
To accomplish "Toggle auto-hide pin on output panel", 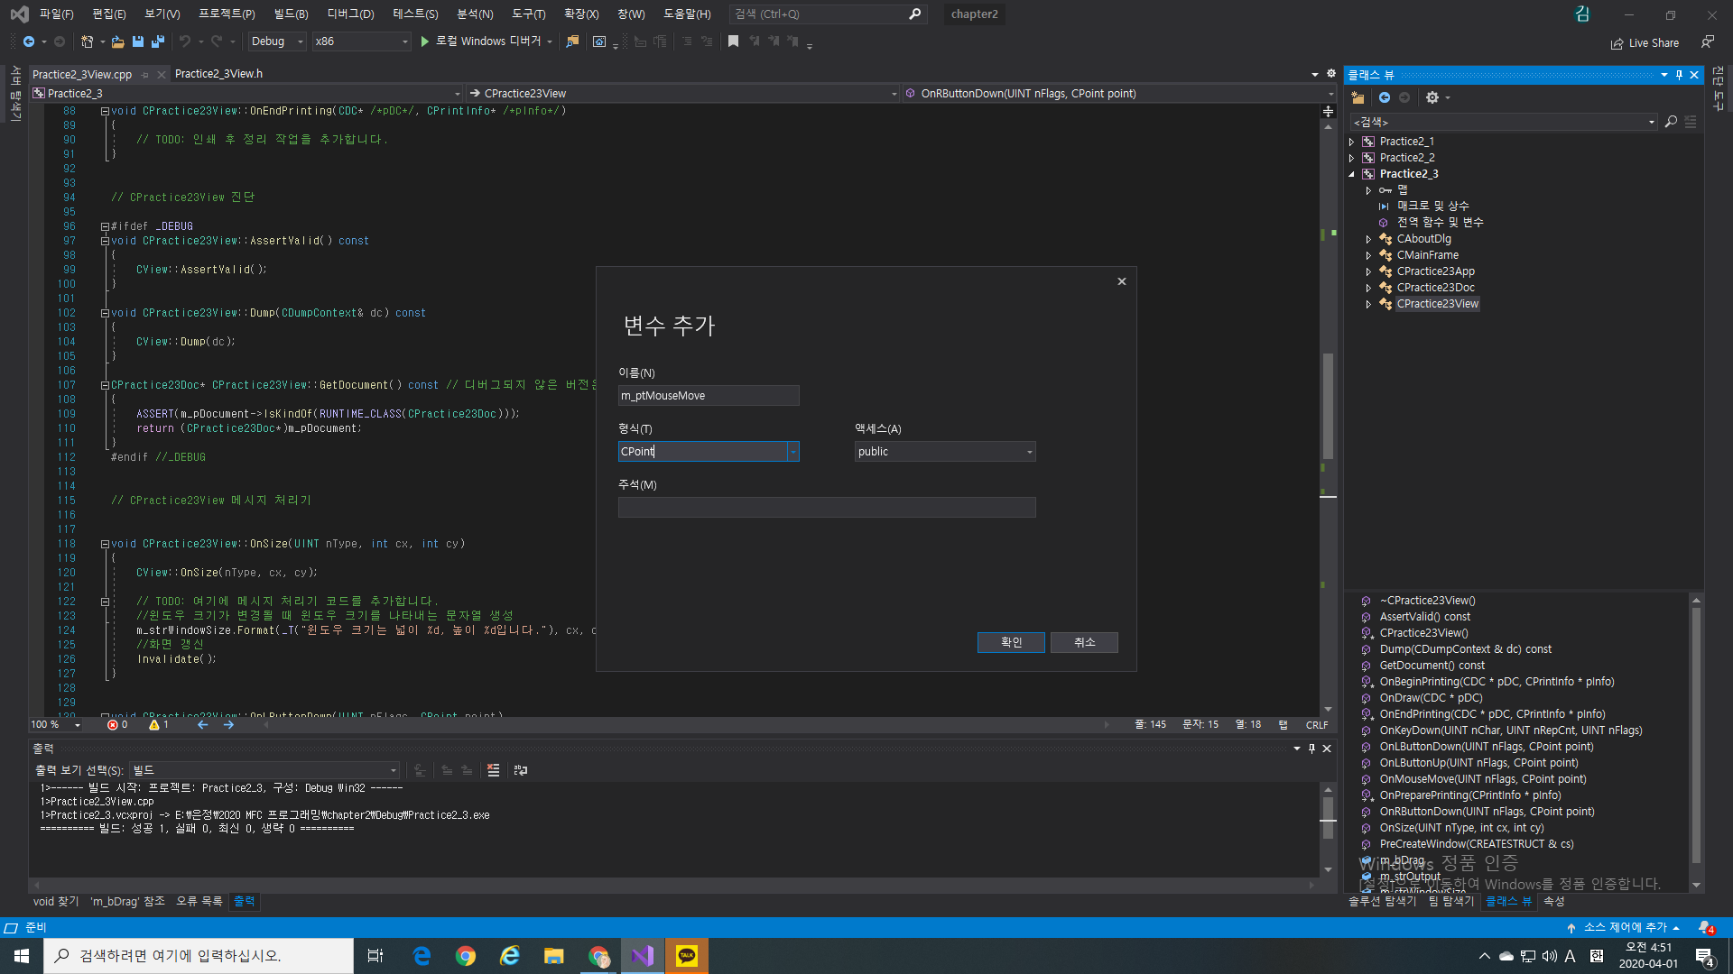I will tap(1311, 749).
